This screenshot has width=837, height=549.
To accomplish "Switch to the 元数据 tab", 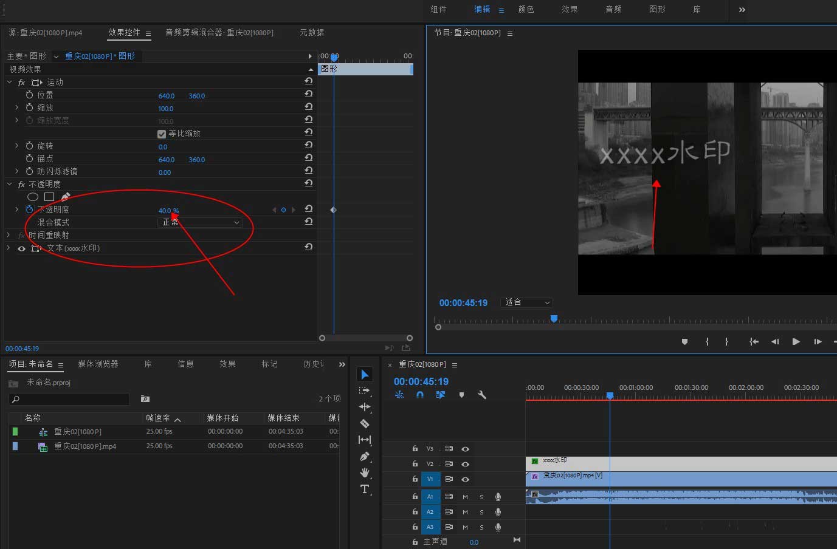I will tap(311, 32).
